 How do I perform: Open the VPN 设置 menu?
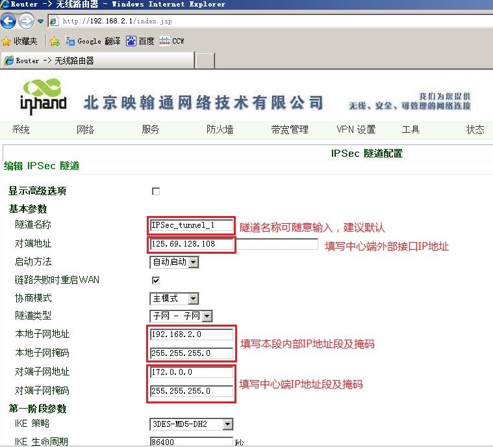(x=356, y=129)
